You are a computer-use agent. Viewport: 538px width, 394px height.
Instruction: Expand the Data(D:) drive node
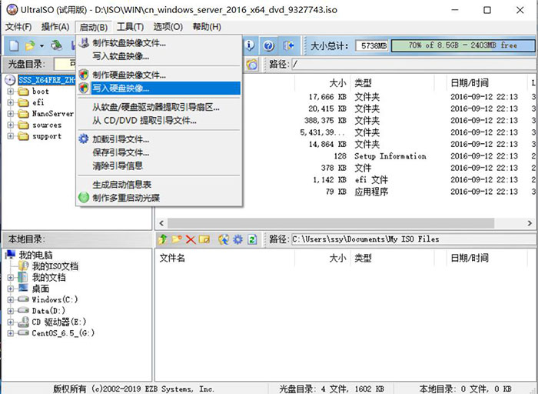(x=10, y=311)
